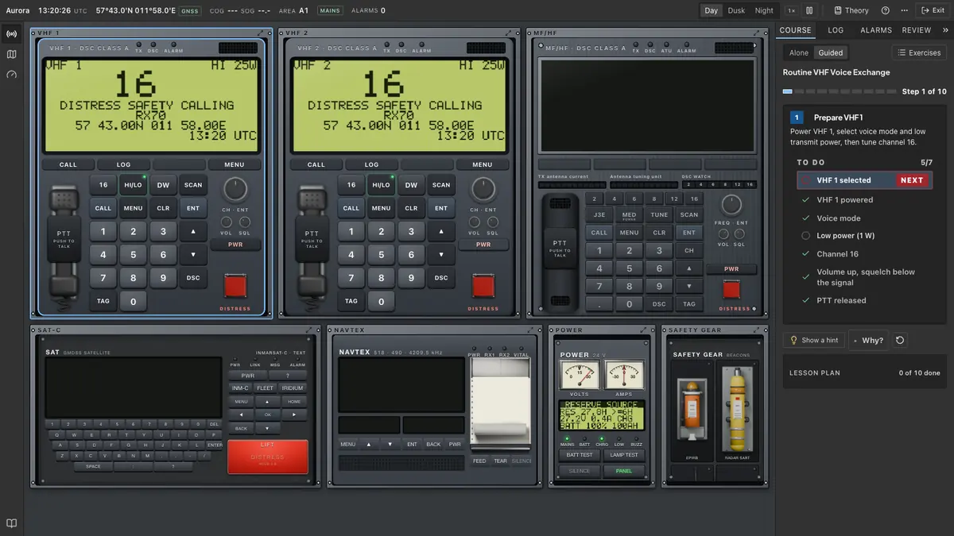Click the up arrow key on VHF 1
This screenshot has width=954, height=536.
click(x=193, y=232)
